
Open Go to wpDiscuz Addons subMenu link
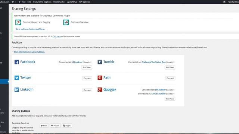coord(30,29)
